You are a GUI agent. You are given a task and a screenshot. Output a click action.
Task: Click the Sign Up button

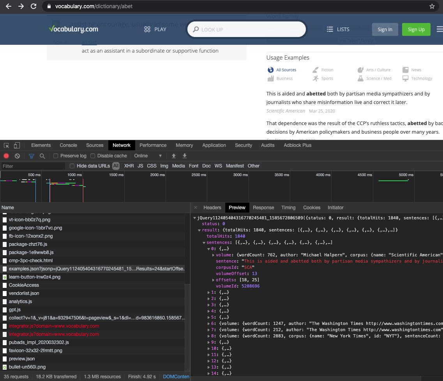click(x=416, y=29)
